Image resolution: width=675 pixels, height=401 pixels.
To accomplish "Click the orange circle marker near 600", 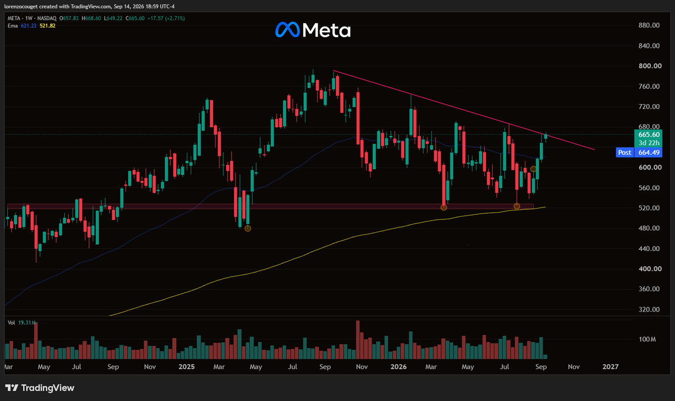I will coord(533,169).
